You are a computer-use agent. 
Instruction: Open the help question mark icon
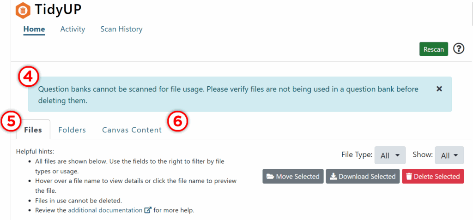click(x=459, y=48)
